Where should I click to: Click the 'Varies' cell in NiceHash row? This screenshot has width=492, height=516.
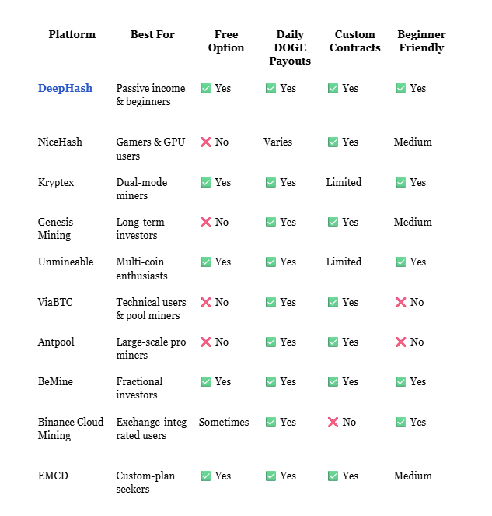pyautogui.click(x=278, y=142)
